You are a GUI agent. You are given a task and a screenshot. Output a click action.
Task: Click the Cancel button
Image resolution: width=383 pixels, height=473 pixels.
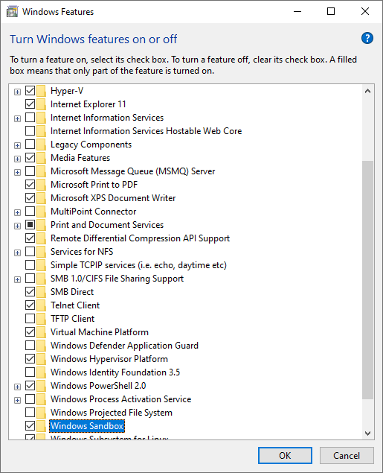point(347,455)
